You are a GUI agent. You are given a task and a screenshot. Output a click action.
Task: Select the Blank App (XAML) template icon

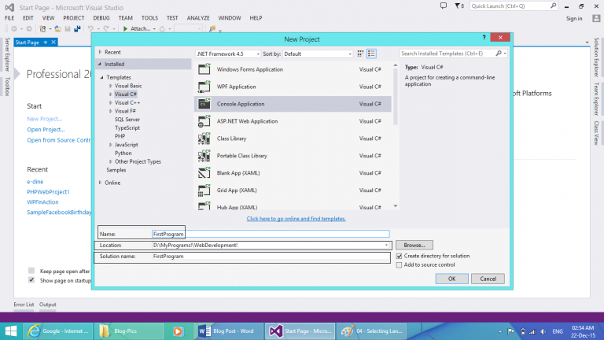[x=204, y=172]
